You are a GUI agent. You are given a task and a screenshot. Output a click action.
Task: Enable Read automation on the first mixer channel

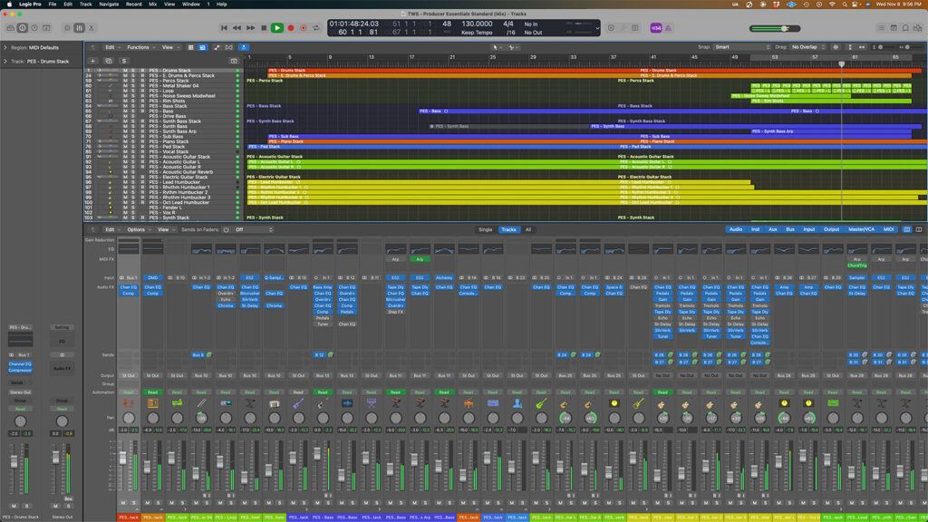point(129,392)
